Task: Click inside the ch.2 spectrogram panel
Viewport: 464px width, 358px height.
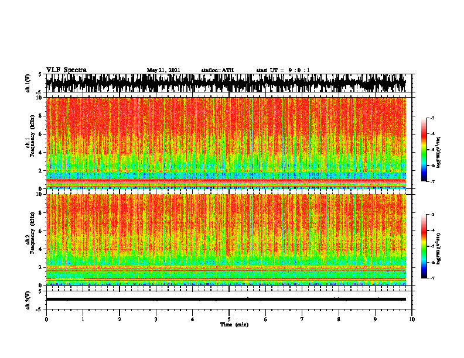Action: 226,240
